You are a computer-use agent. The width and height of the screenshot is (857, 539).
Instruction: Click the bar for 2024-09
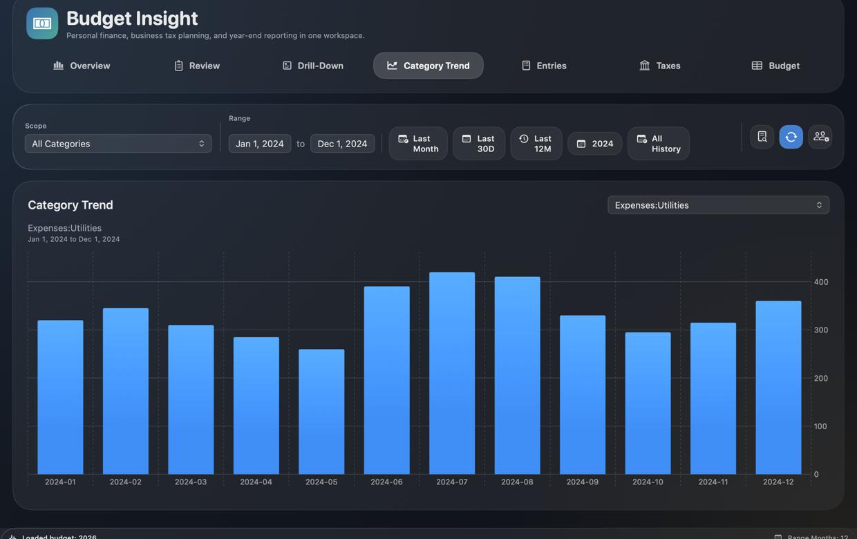583,395
